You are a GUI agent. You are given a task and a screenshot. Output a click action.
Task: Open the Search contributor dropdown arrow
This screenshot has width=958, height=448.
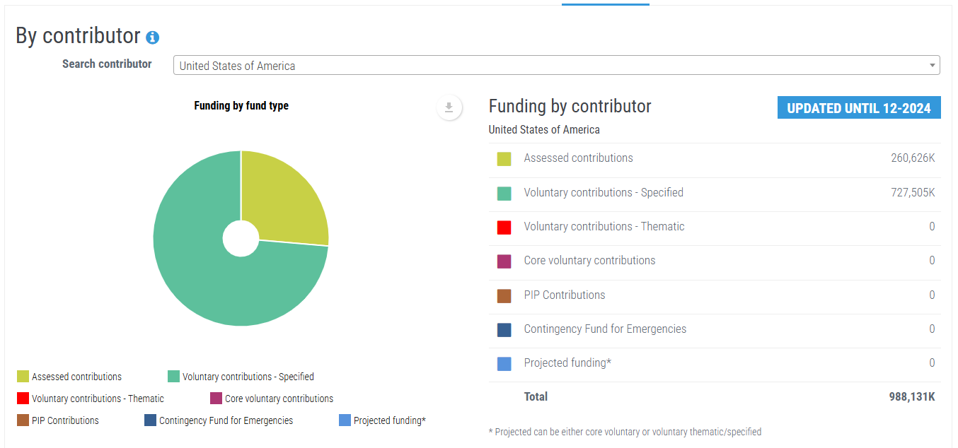coord(932,66)
